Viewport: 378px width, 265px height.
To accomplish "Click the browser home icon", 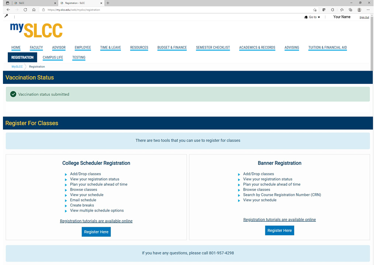I will pyautogui.click(x=34, y=10).
